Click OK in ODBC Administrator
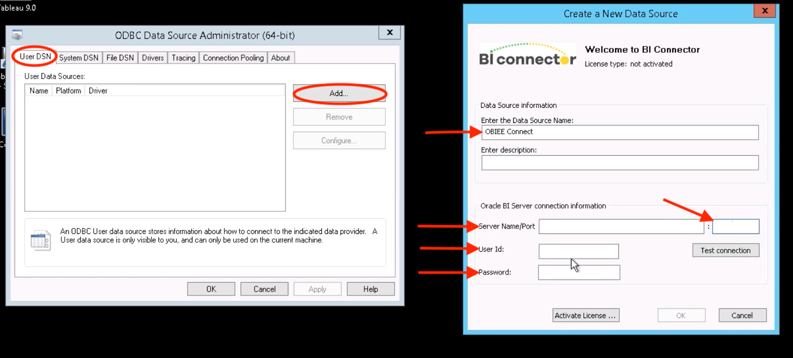Screen dimensions: 793x358 pos(211,289)
